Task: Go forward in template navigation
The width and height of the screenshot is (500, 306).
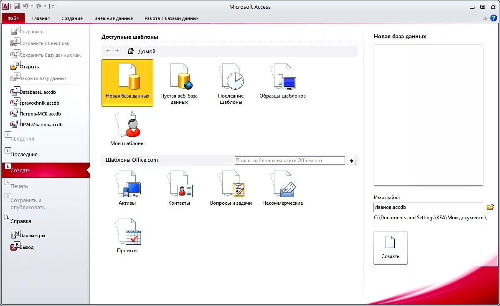Action: point(117,51)
